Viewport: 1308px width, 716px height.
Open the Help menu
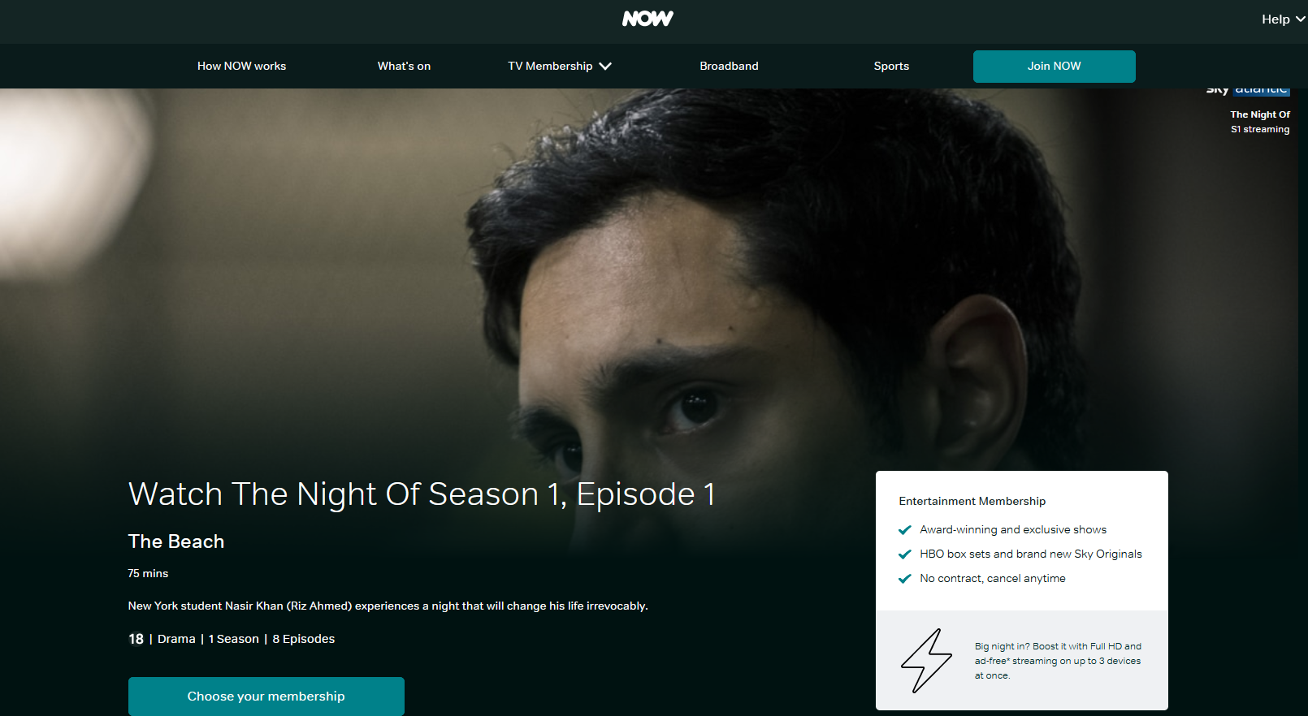(1283, 19)
